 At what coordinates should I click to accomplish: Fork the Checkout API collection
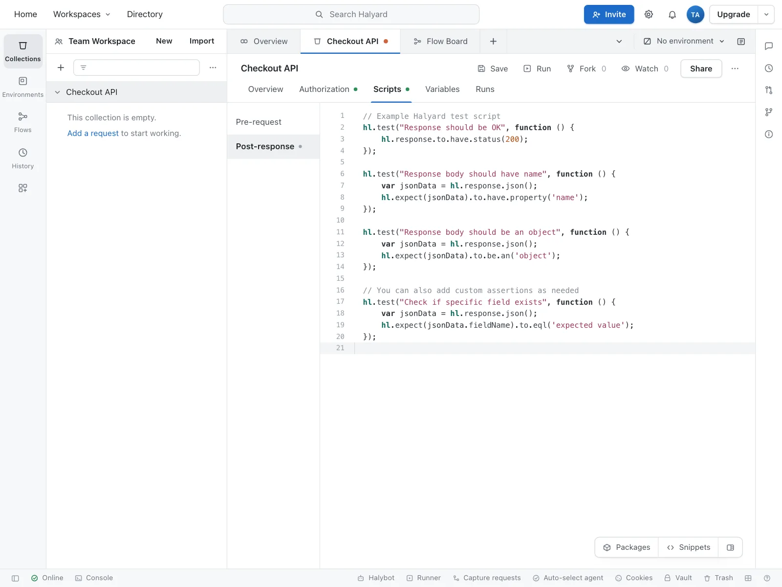coord(586,68)
